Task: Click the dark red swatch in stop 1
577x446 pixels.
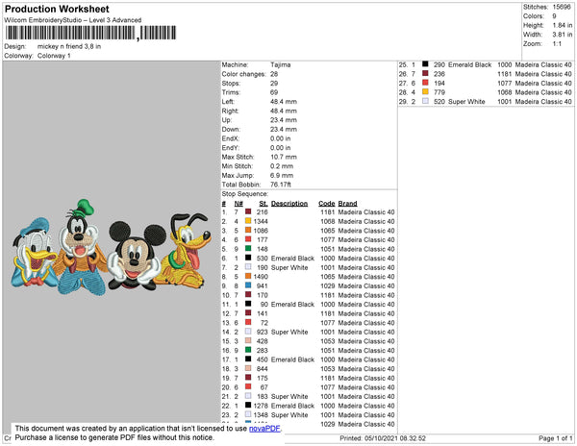Action: coord(248,211)
